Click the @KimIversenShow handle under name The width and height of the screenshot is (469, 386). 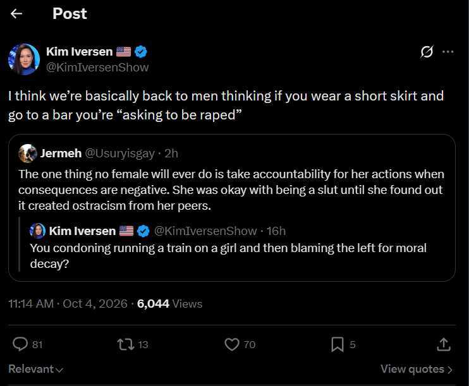point(97,67)
